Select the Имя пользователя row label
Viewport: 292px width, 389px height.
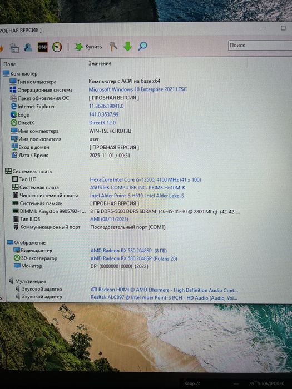coord(39,139)
